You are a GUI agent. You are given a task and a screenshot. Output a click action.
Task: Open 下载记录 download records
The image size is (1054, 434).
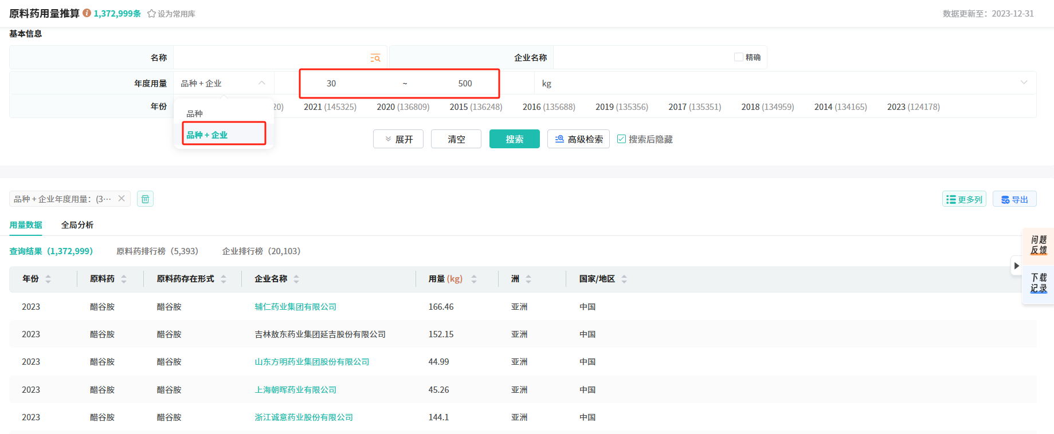point(1039,283)
